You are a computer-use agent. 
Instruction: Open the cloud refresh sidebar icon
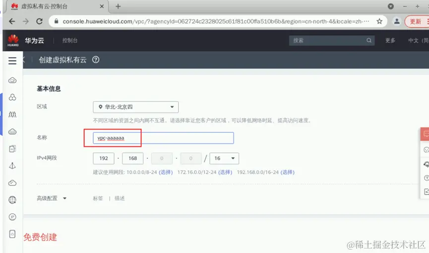coord(12,183)
